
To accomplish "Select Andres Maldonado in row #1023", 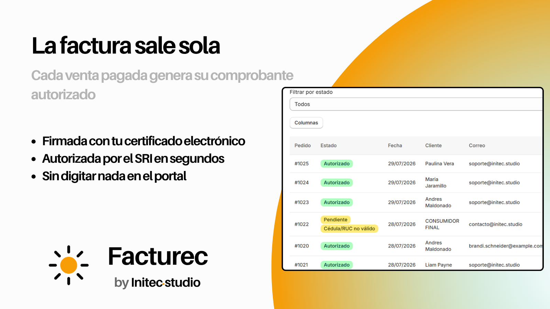I will [x=438, y=203].
